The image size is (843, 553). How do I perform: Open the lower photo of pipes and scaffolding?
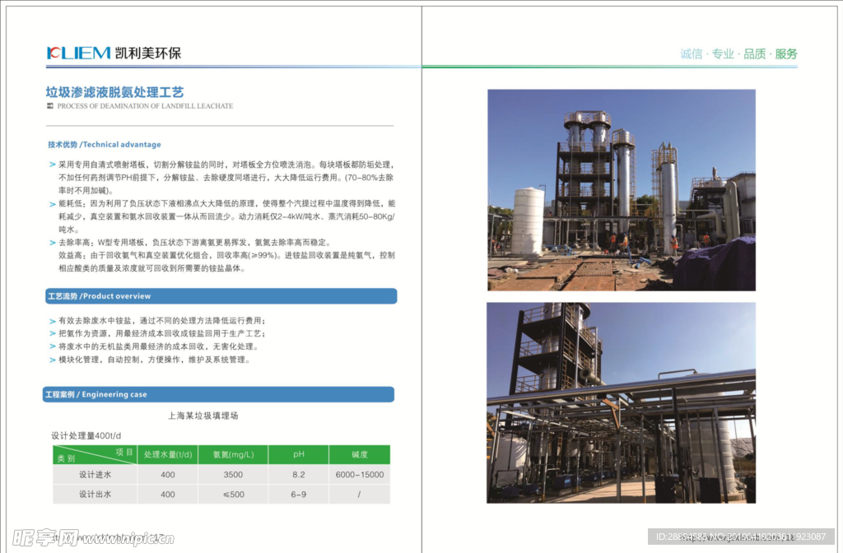tap(621, 402)
